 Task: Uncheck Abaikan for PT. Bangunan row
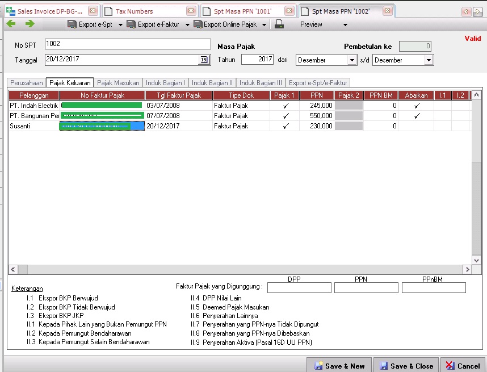pos(416,115)
